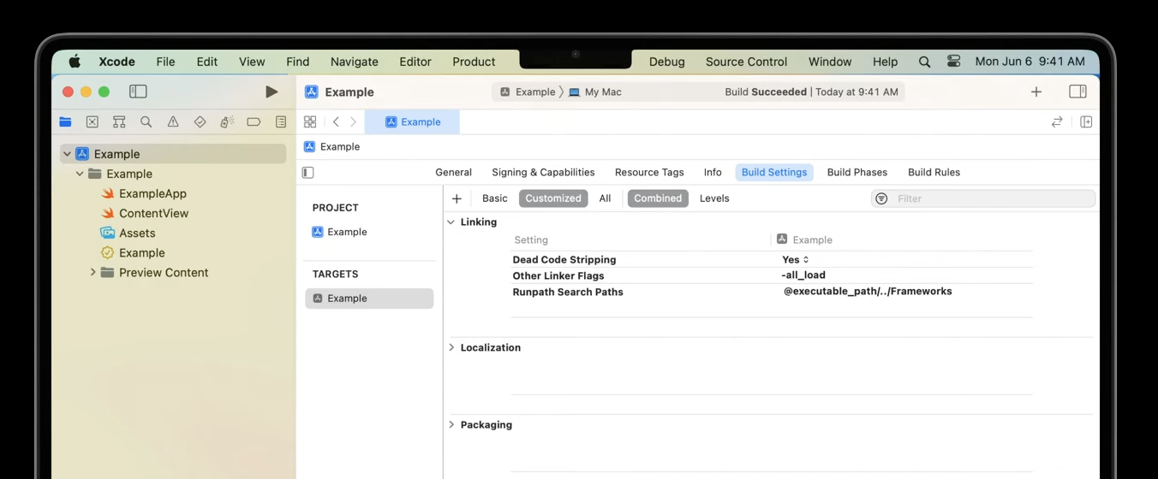Open the Info tab
Screen dimensions: 1158x479
[713, 172]
